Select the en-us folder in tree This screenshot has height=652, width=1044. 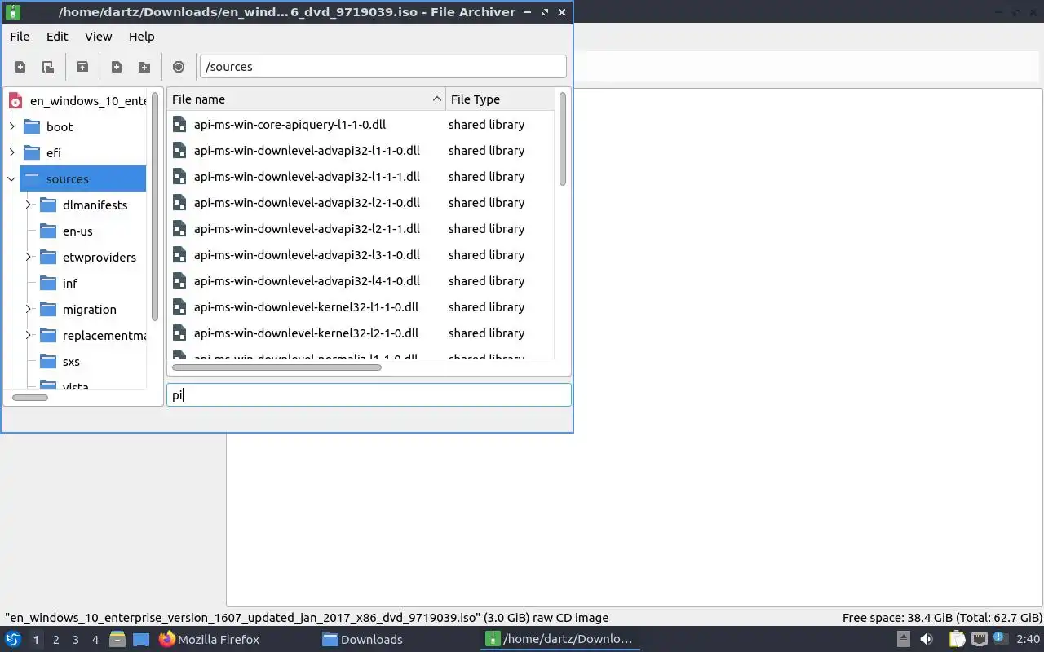[77, 231]
